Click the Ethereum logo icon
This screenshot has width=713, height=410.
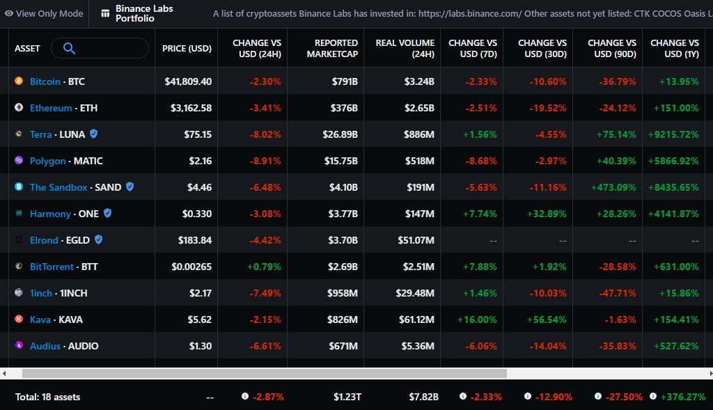click(19, 107)
